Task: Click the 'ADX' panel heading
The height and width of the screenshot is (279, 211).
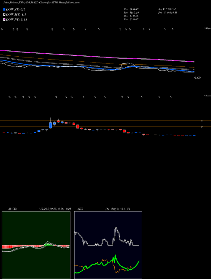Action: coord(80,209)
